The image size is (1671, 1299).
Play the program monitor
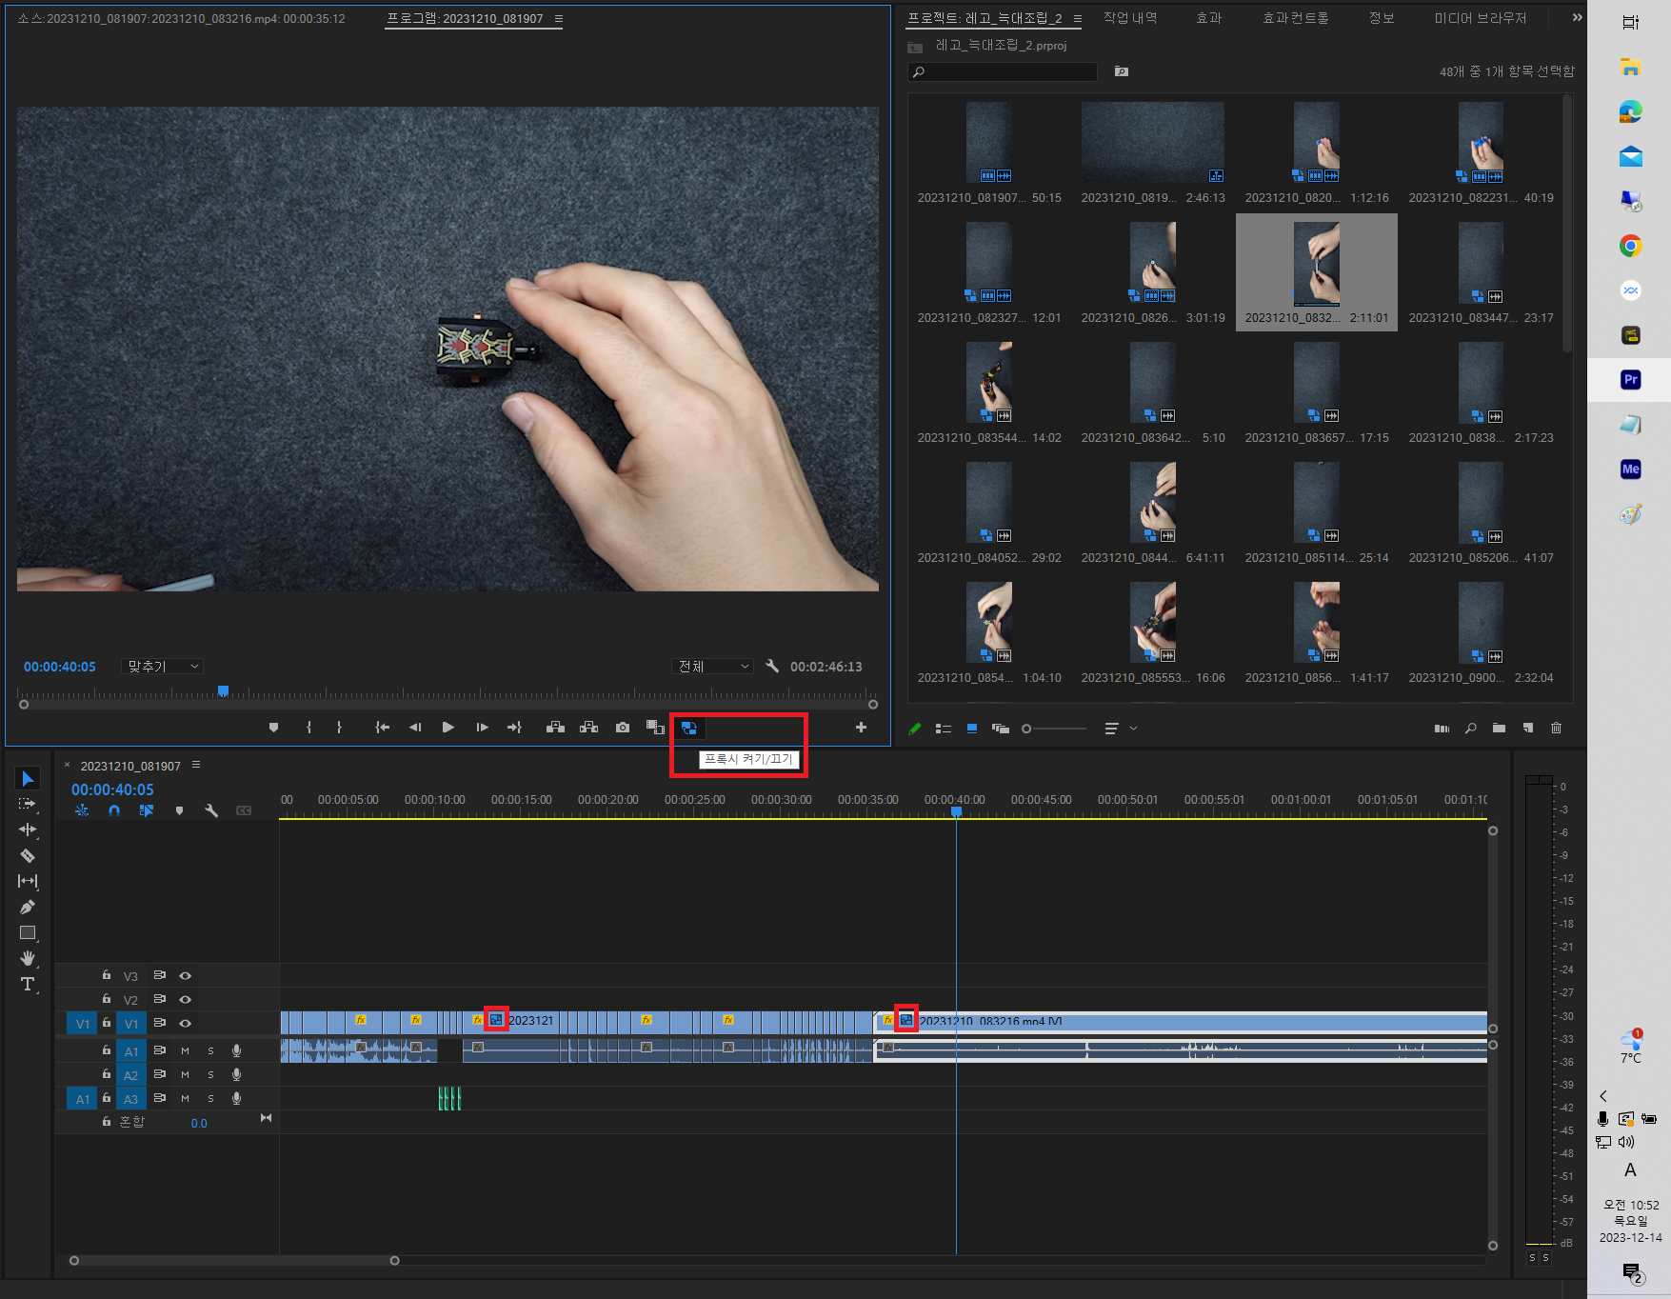tap(448, 728)
